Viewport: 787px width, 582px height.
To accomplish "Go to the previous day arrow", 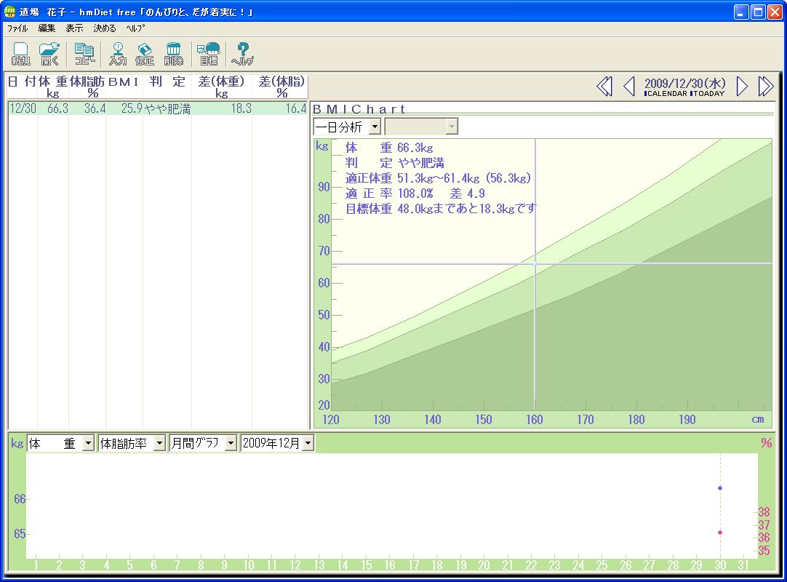I will (629, 87).
